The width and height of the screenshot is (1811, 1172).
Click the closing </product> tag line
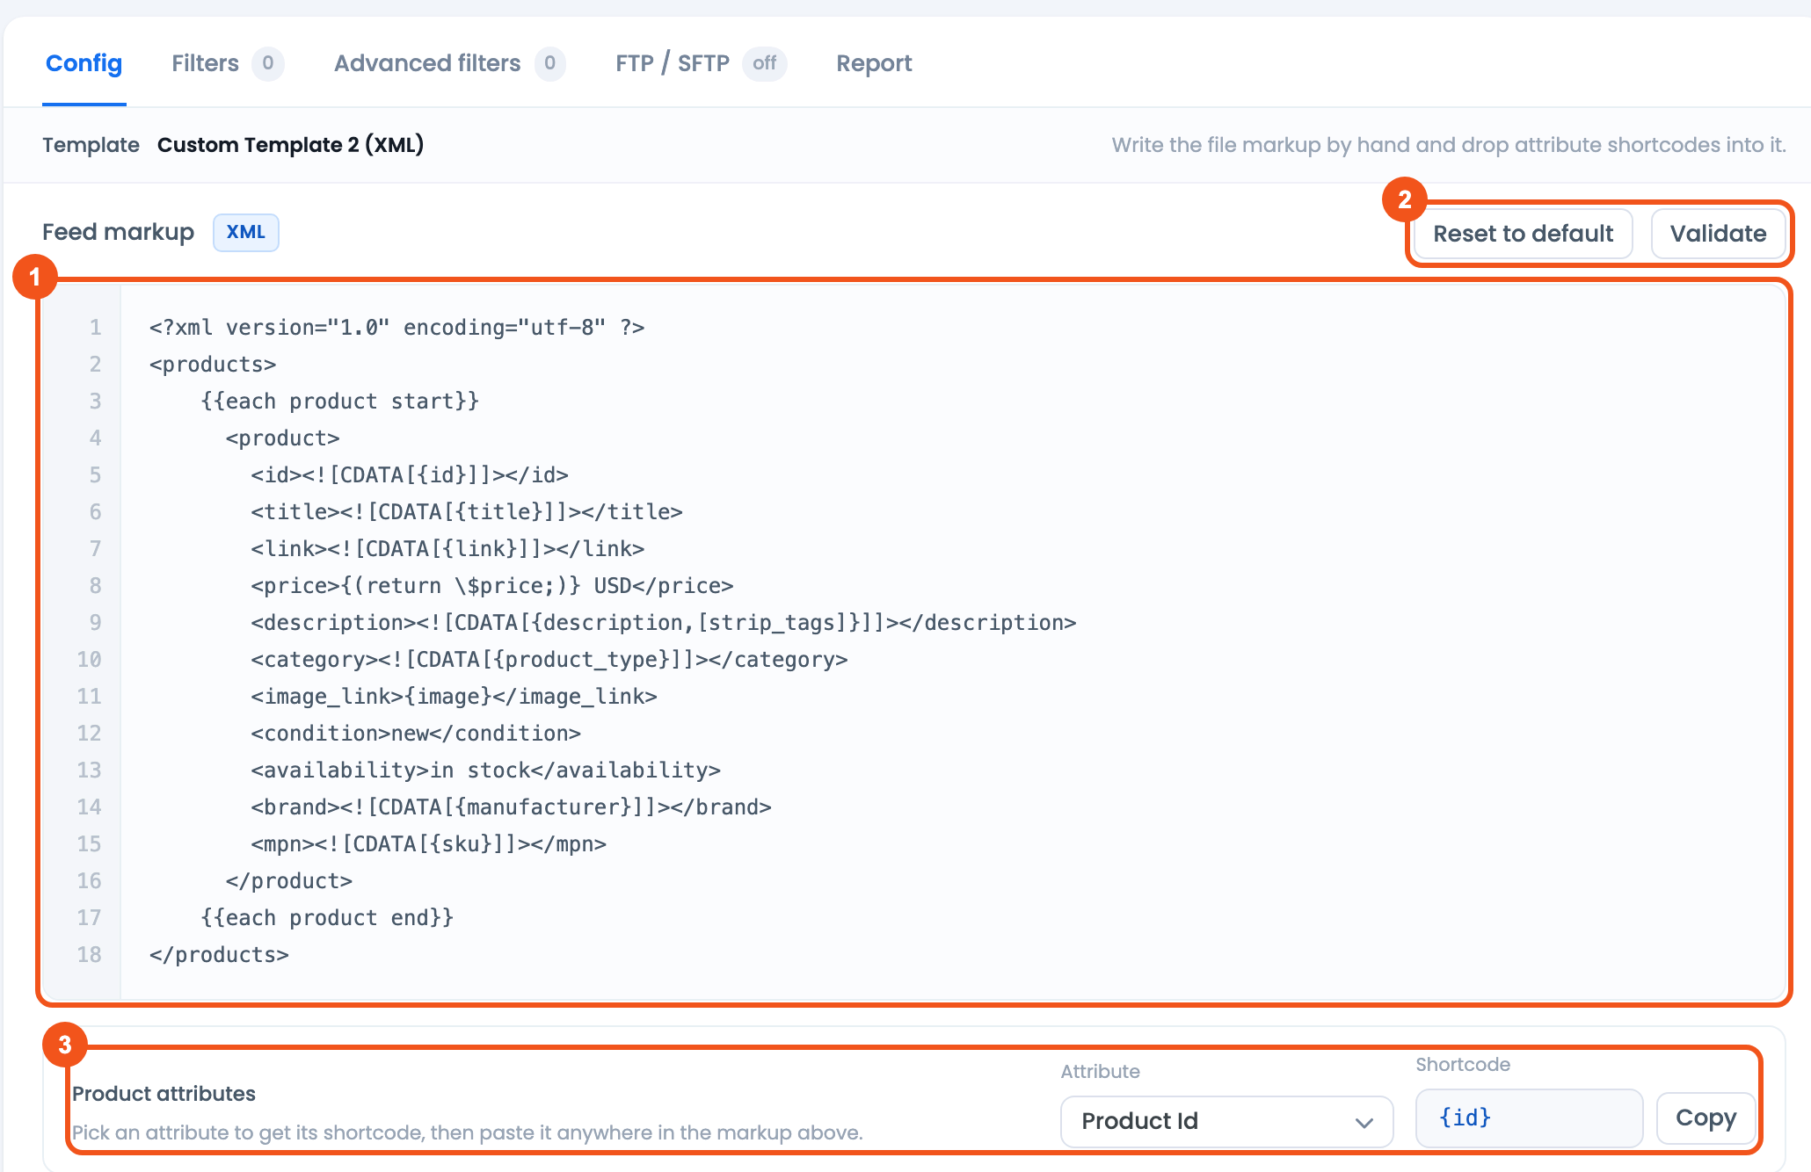tap(288, 881)
